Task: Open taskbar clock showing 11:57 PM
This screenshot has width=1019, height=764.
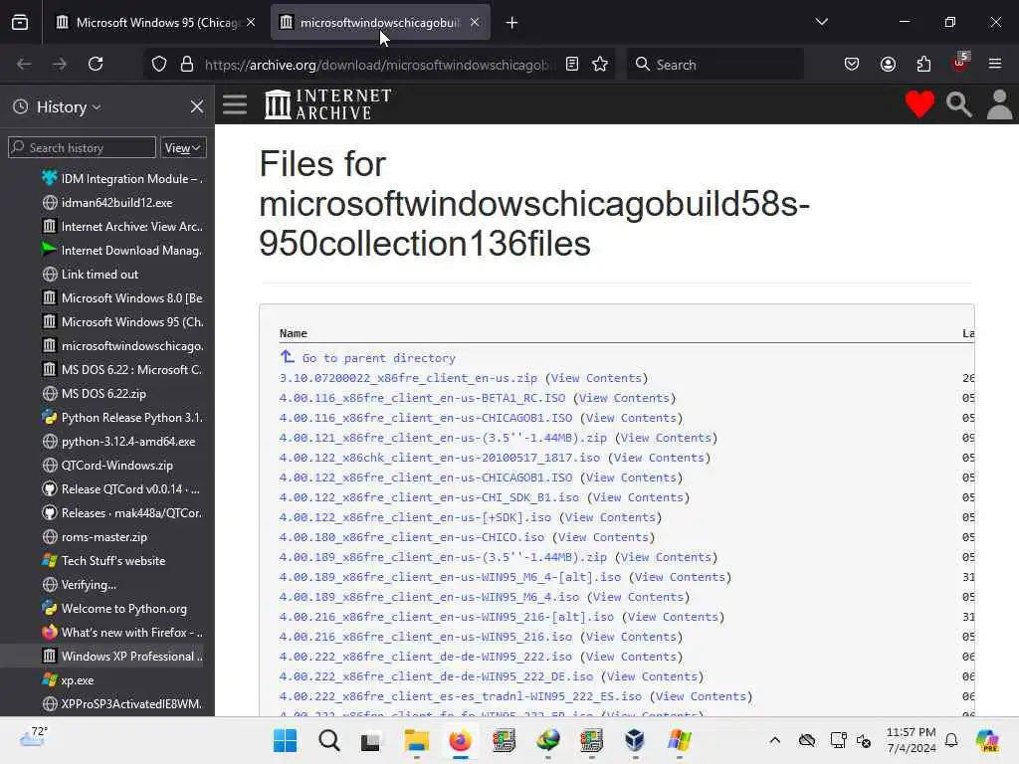Action: [912, 740]
